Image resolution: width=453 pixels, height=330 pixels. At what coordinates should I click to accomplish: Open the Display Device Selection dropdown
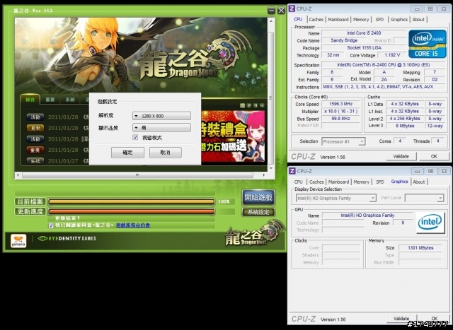pyautogui.click(x=336, y=198)
